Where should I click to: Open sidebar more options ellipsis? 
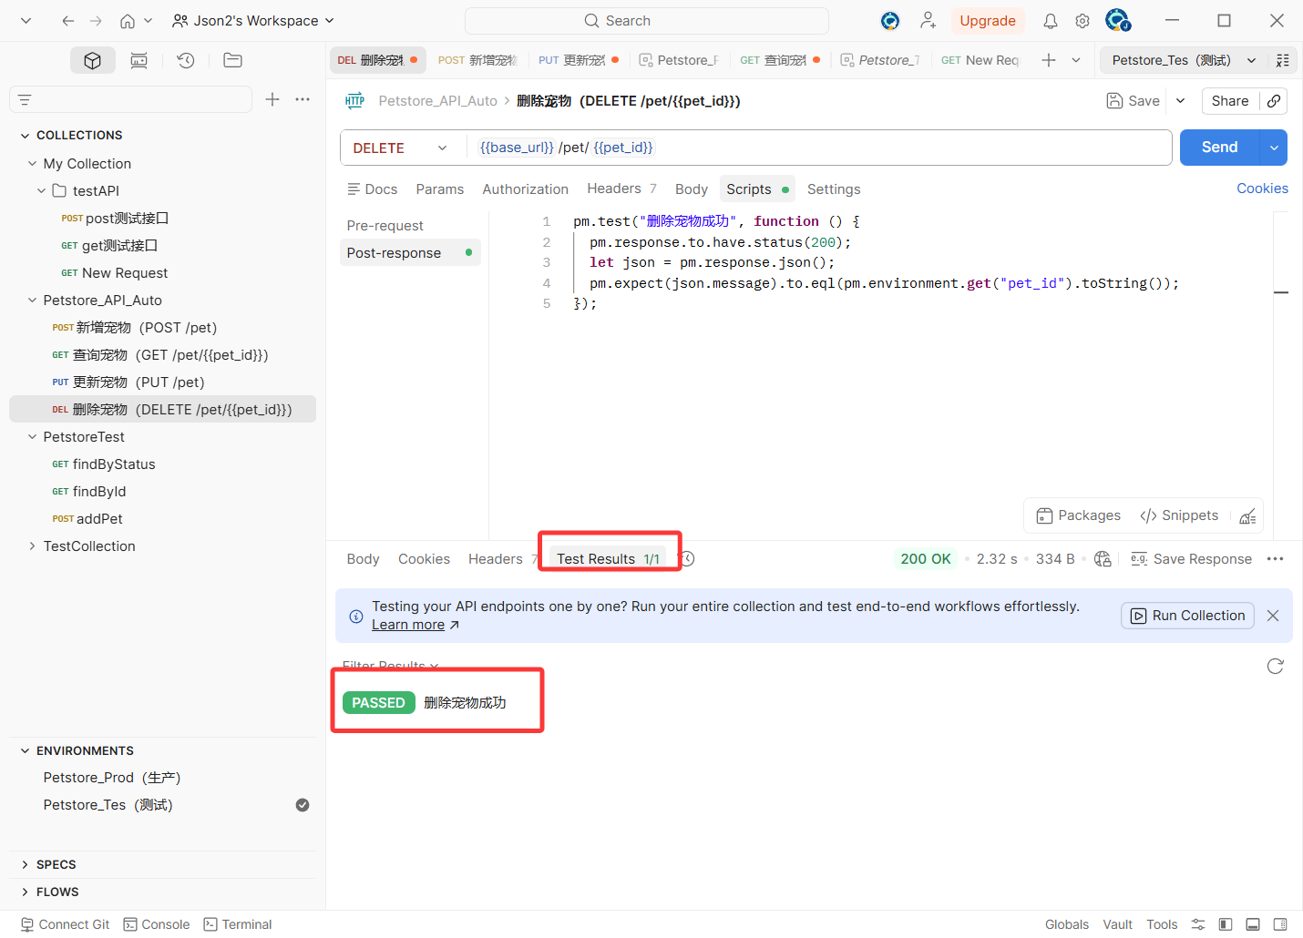[303, 99]
